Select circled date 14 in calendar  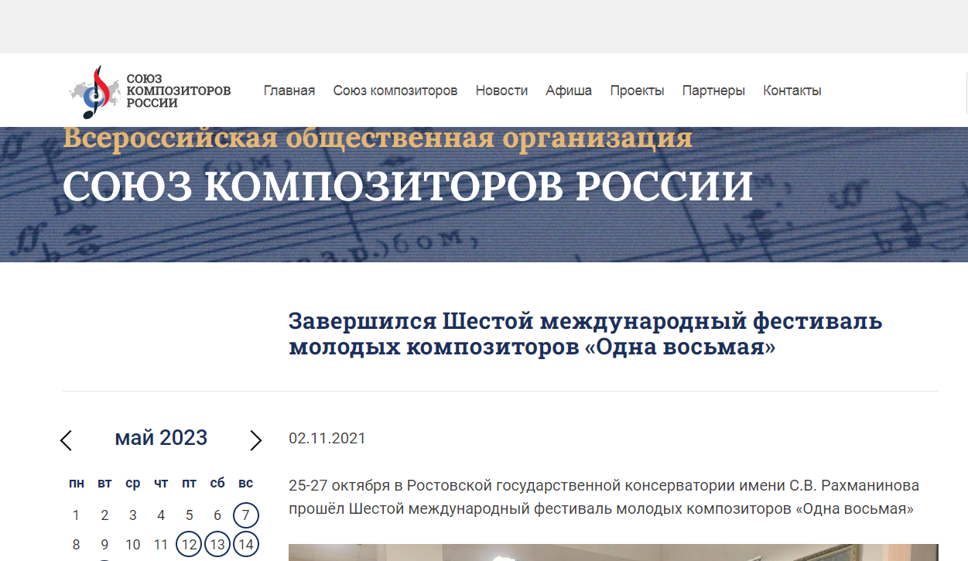245,545
